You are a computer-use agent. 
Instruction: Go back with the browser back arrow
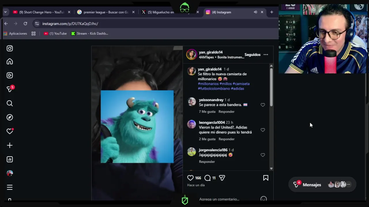click(x=6, y=24)
